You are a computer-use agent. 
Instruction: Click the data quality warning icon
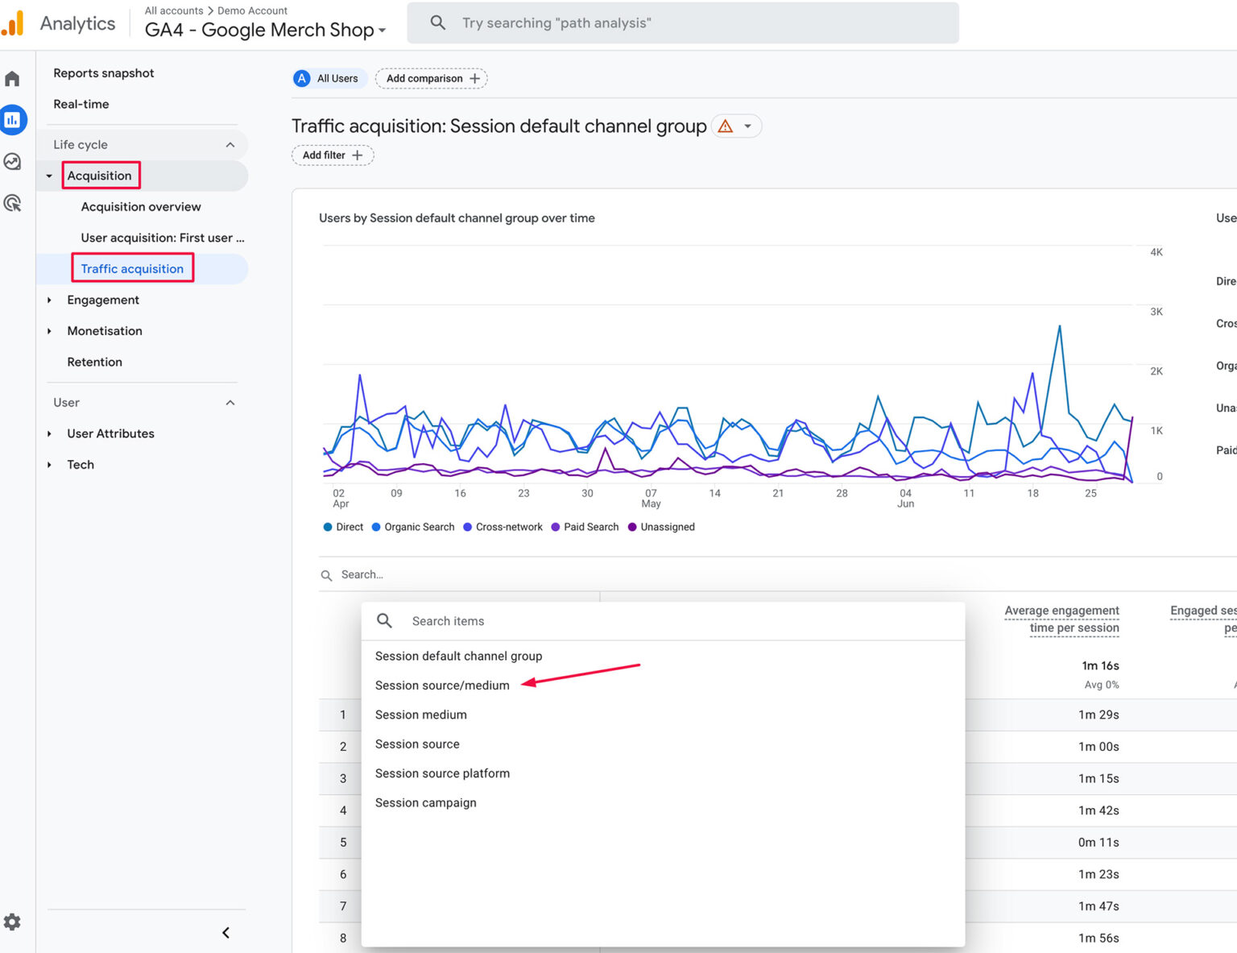pos(724,126)
